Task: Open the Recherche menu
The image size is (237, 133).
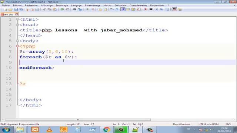Action: pyautogui.click(x=31, y=6)
